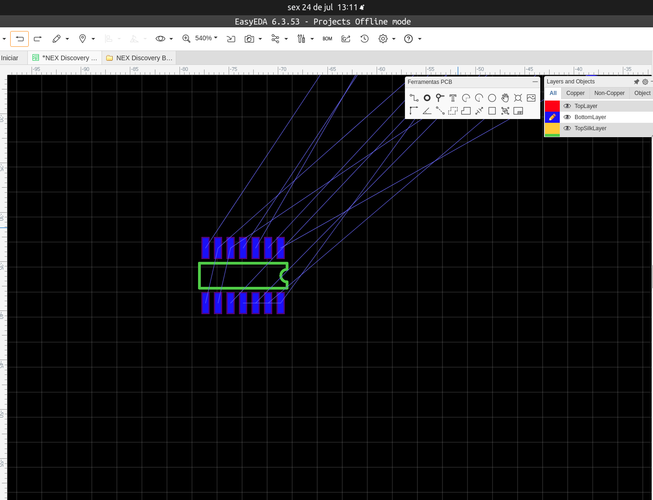Select the Dimension measure tool
The height and width of the screenshot is (500, 653).
click(x=479, y=111)
